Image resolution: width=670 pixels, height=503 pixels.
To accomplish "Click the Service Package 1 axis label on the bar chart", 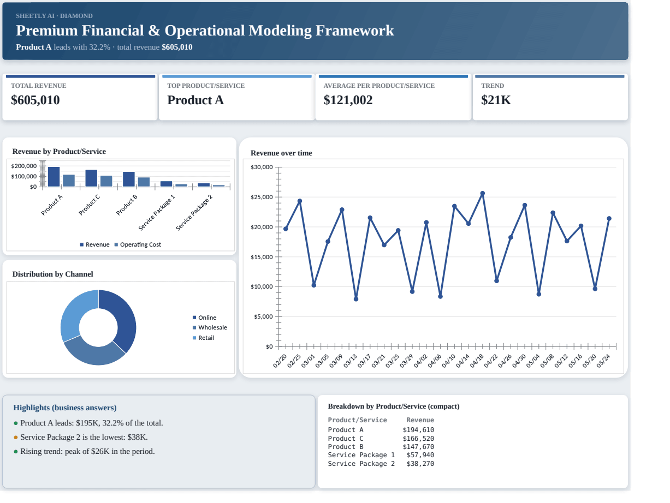I will coord(157,213).
